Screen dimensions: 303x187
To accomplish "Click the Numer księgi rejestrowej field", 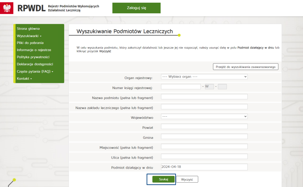I will [181, 87].
